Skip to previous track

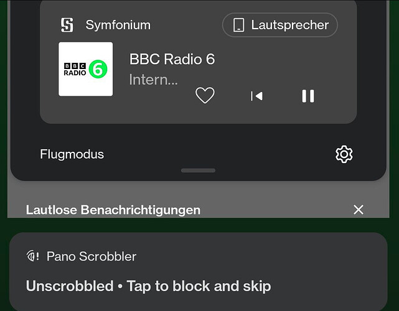tap(256, 96)
